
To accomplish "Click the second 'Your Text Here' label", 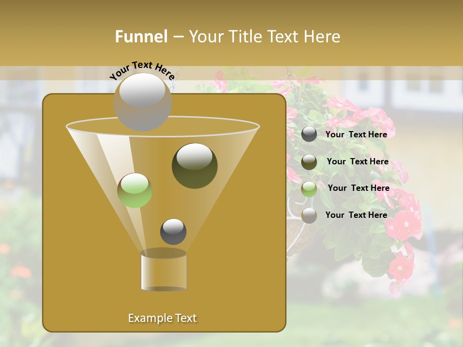I will tap(358, 161).
